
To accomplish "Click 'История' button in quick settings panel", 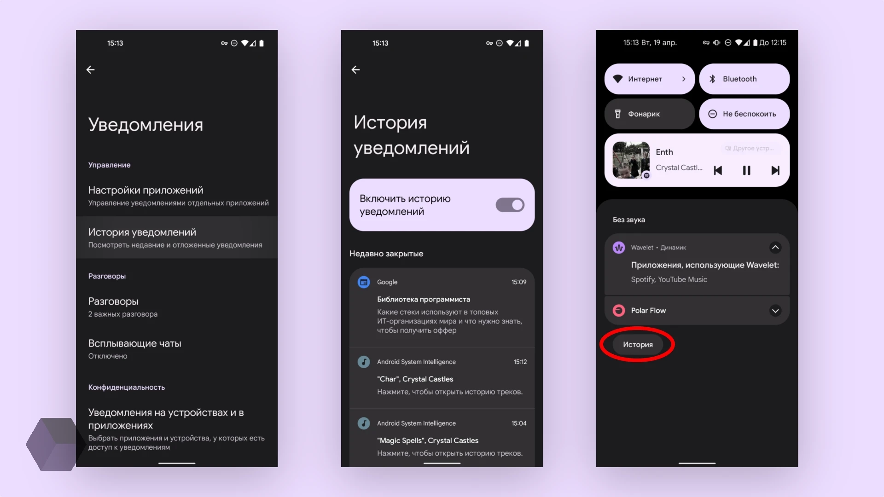I will coord(637,344).
